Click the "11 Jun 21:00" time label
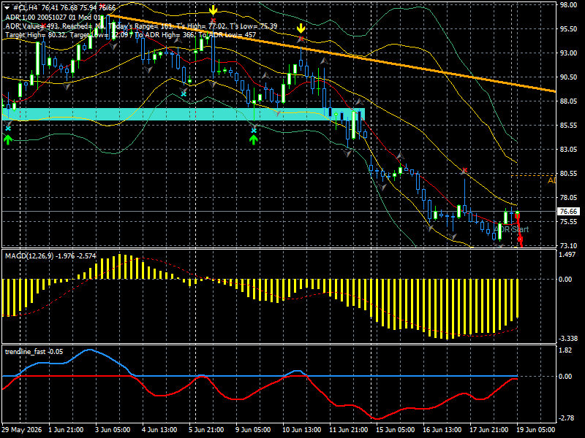585x438 pixels. 349,430
